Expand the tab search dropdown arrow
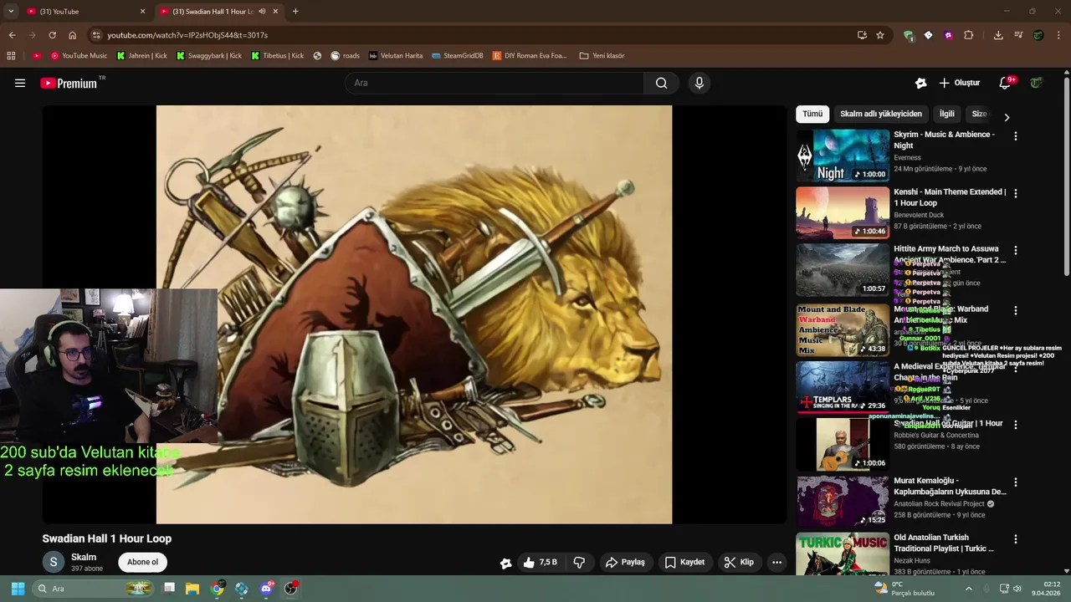 pyautogui.click(x=11, y=11)
